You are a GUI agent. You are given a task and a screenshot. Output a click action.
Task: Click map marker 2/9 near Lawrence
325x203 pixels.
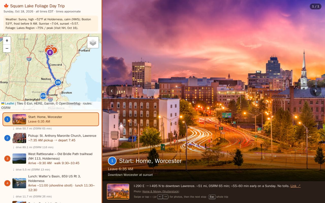click(58, 82)
